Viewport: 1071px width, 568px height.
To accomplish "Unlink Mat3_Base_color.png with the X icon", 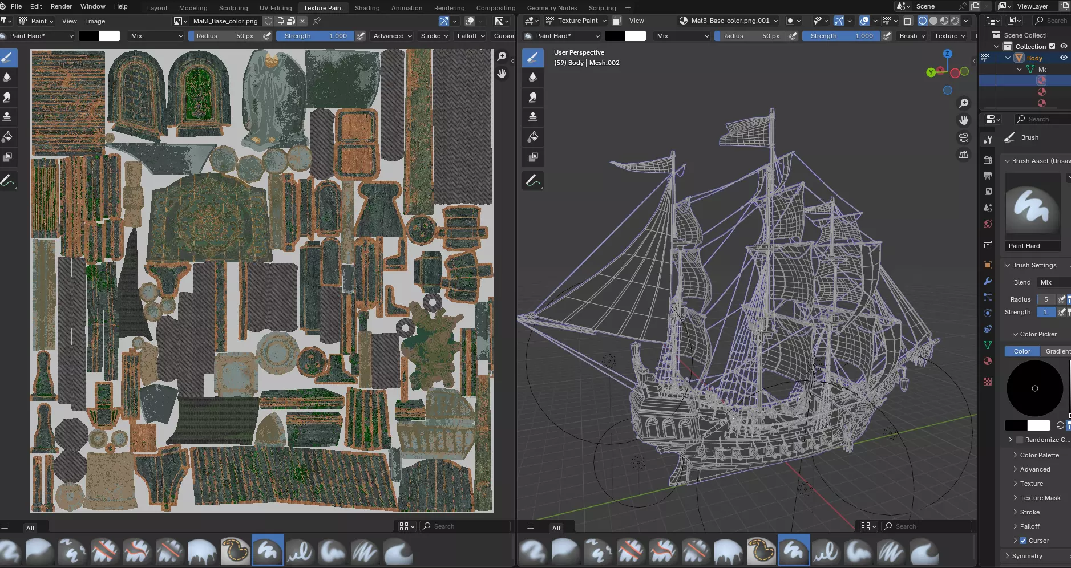I will pyautogui.click(x=302, y=21).
